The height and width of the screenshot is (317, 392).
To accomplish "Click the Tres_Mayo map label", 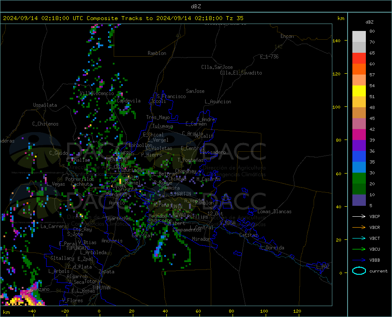I will (158, 117).
